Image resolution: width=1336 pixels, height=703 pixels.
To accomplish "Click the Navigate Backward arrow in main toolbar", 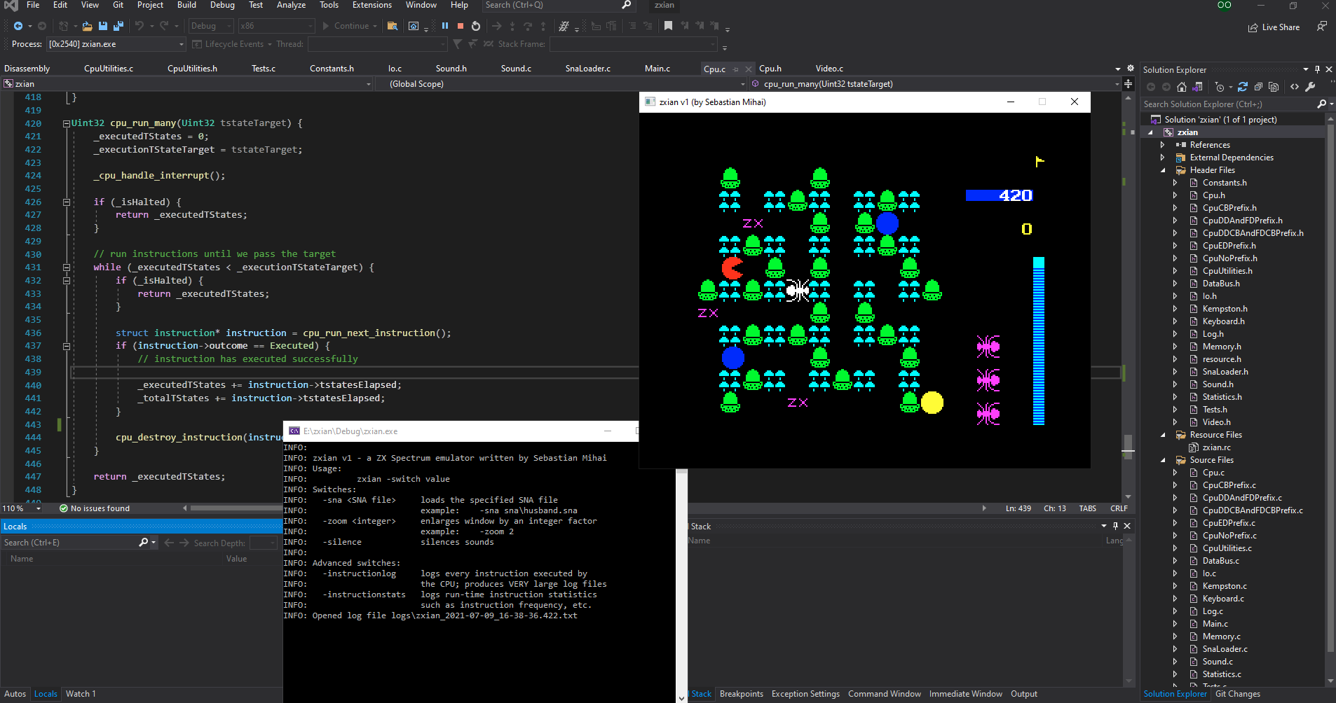I will [x=18, y=26].
